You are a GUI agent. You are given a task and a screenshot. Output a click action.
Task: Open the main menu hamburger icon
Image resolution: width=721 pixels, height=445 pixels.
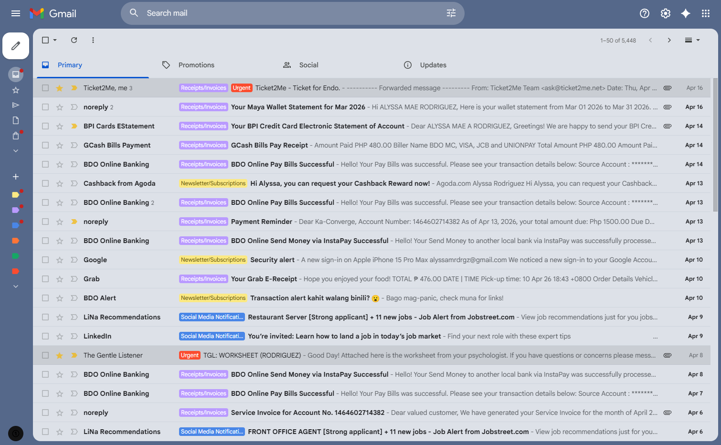pos(16,13)
